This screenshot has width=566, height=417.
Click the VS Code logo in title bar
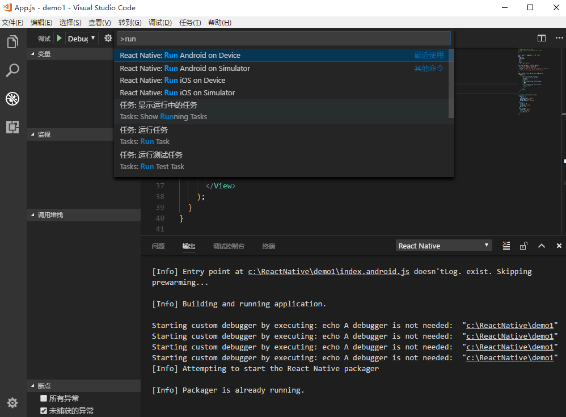(x=7, y=7)
